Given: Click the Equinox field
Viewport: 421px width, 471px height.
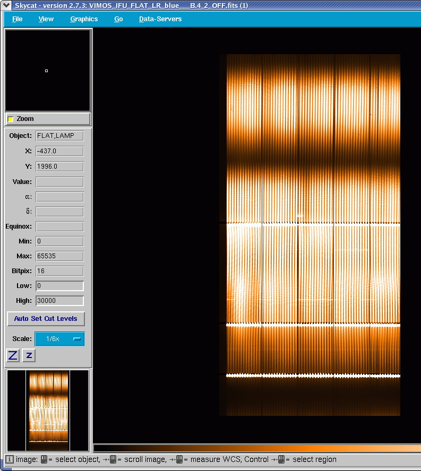Looking at the screenshot, I should pos(59,226).
